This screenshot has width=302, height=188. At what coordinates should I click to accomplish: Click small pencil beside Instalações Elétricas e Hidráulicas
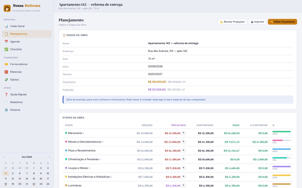click(x=111, y=177)
